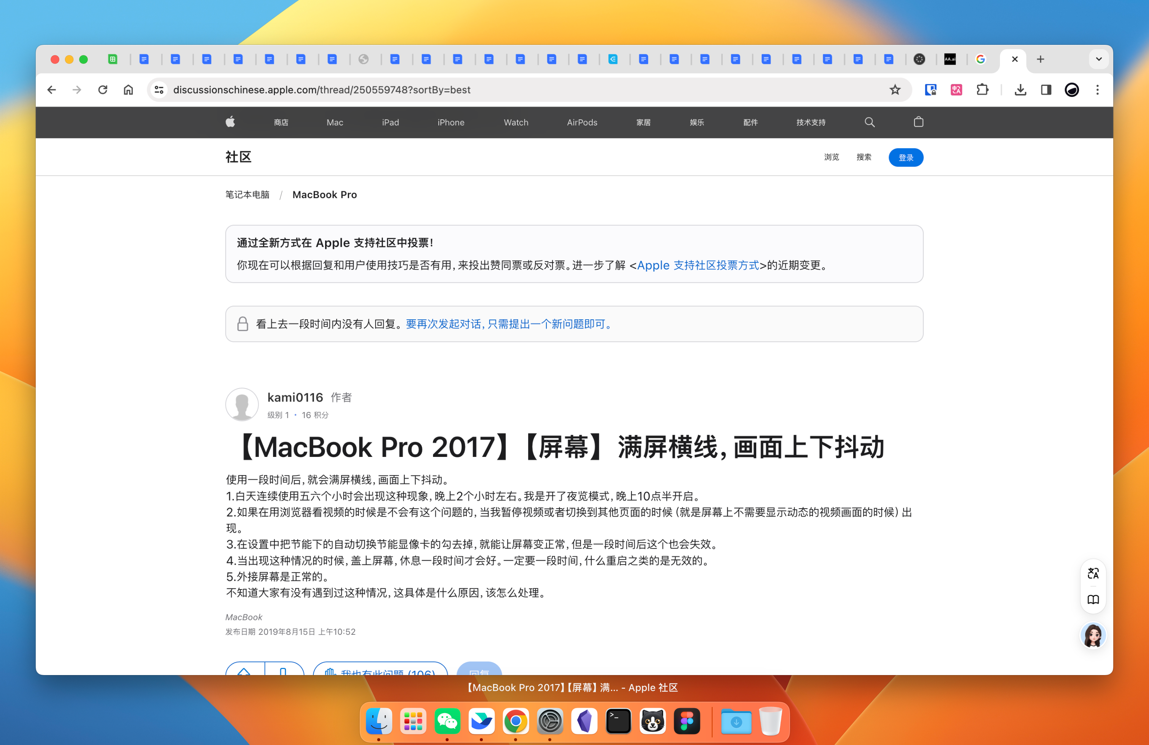This screenshot has height=745, width=1149.
Task: Open the shopping bag icon
Action: coord(918,122)
